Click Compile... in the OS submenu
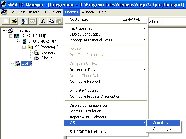 [164, 123]
